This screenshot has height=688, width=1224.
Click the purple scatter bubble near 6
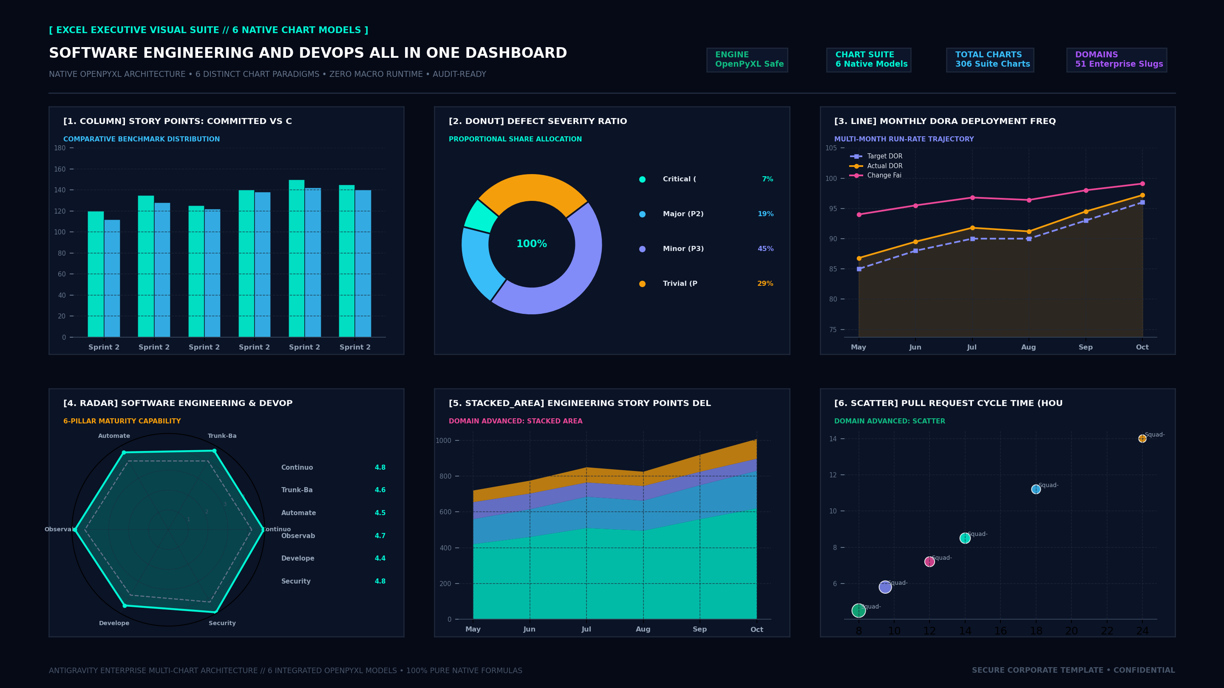[885, 587]
